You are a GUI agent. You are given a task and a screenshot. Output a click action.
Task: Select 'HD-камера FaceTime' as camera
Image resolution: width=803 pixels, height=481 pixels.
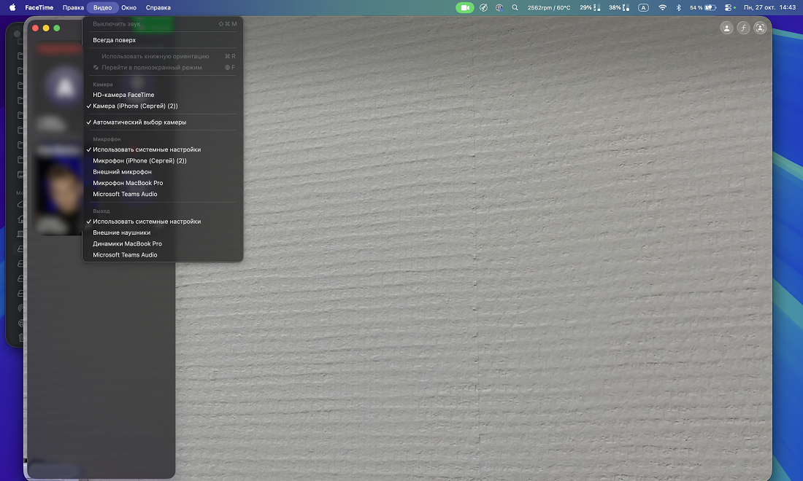click(x=123, y=95)
